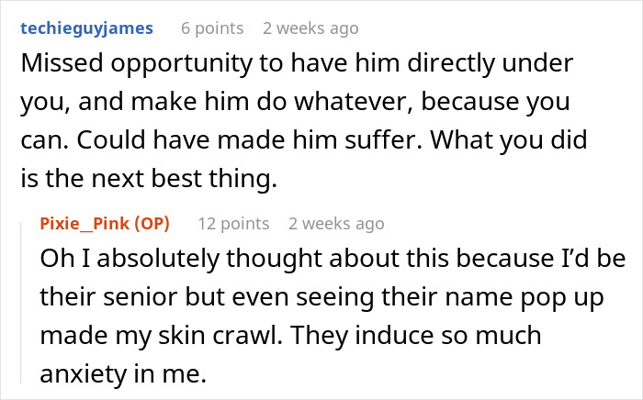643x400 pixels.
Task: Click text "is the next best thing."
Action: click(149, 179)
